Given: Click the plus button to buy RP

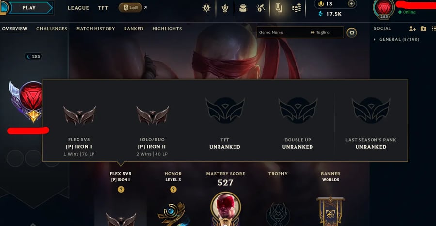Looking at the screenshot, I should pos(352,4).
